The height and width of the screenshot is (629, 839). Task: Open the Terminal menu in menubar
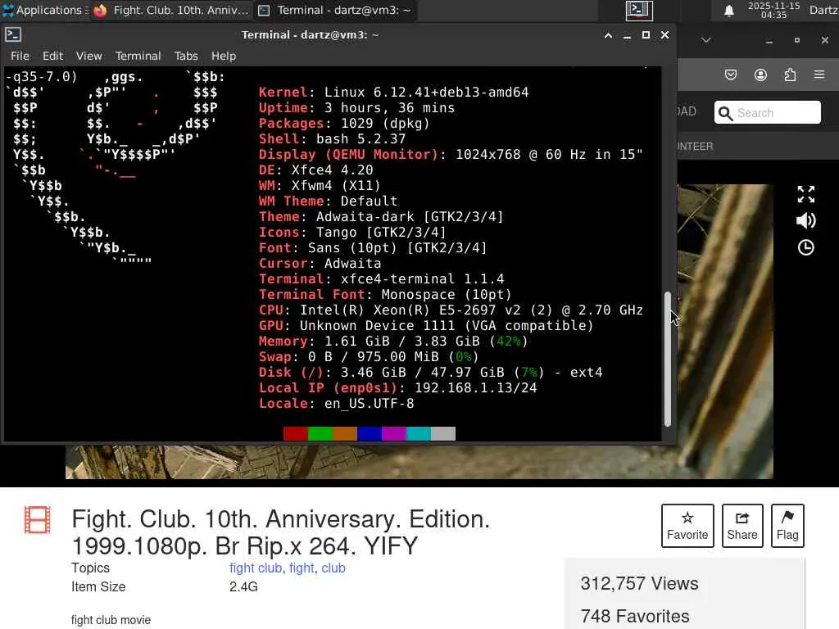pos(138,56)
